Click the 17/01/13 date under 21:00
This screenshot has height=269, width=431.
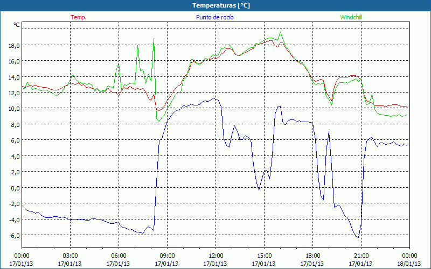[360, 264]
